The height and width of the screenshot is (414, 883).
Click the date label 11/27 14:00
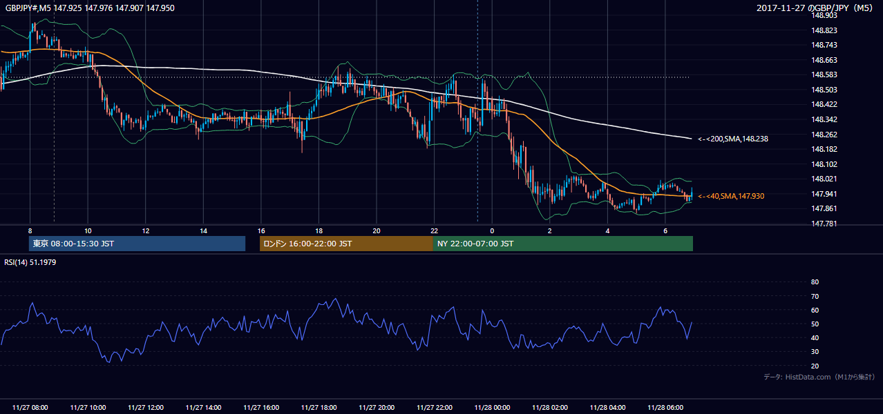[x=203, y=408]
